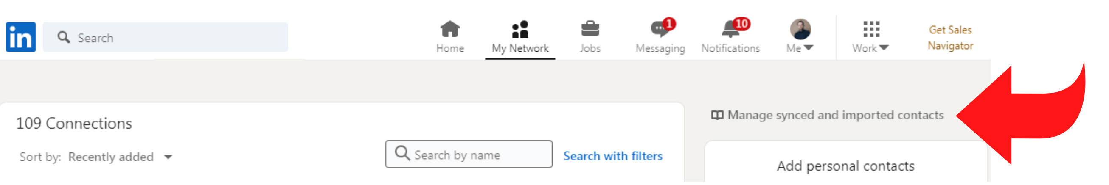Expand the Me profile dropdown arrow
Viewport: 1109px width, 185px height.
pos(809,48)
